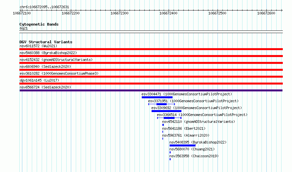Click the blue bar under nsv5408395

pyautogui.click(x=182, y=145)
